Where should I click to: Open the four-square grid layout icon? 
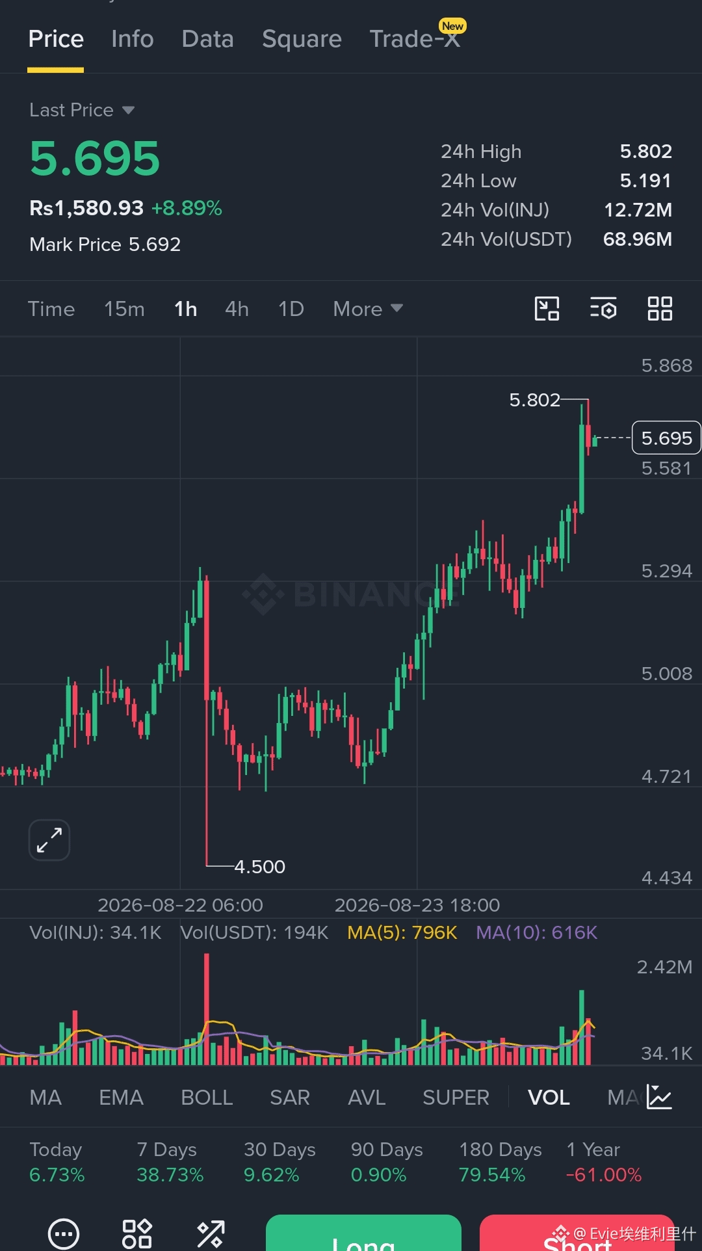point(660,308)
